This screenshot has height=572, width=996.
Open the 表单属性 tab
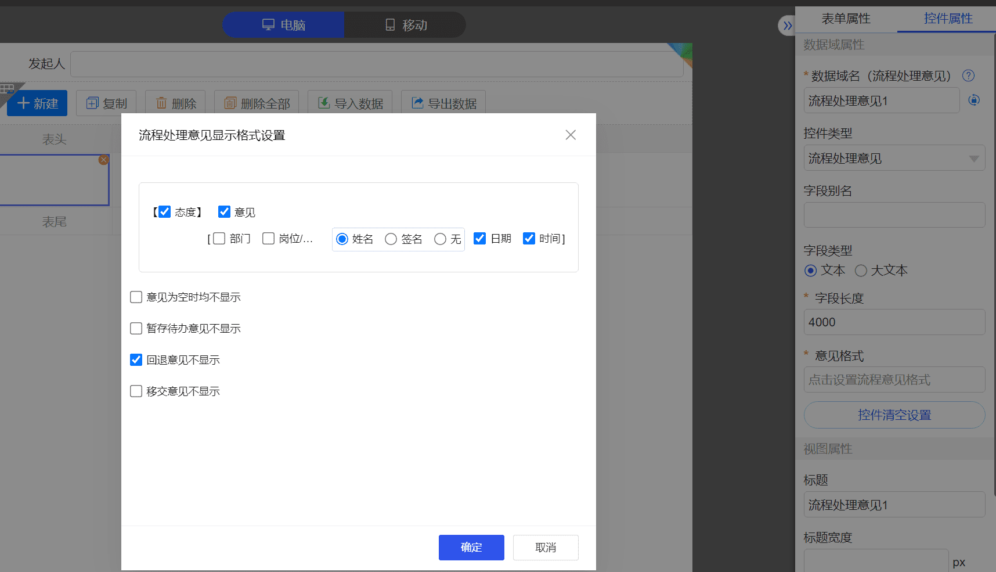coord(846,19)
